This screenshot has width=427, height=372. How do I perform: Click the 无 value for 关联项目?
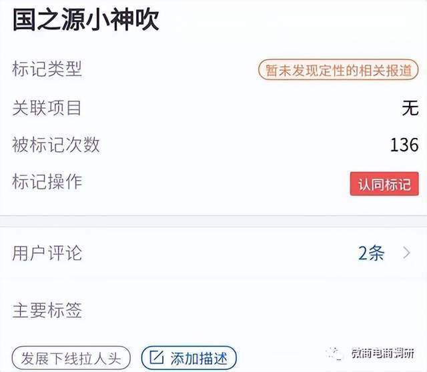pyautogui.click(x=410, y=108)
